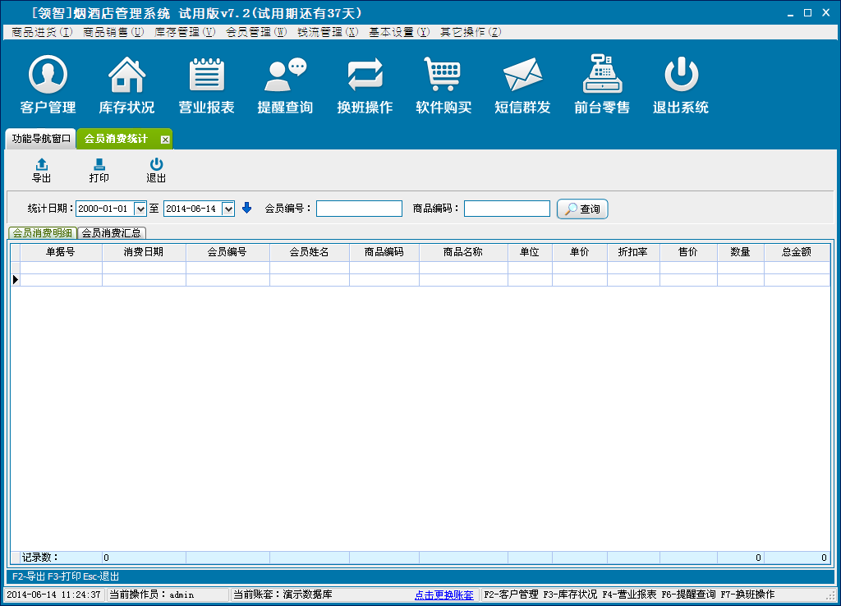Switch to 会员消费汇总 tab
The height and width of the screenshot is (606, 841).
[x=113, y=233]
